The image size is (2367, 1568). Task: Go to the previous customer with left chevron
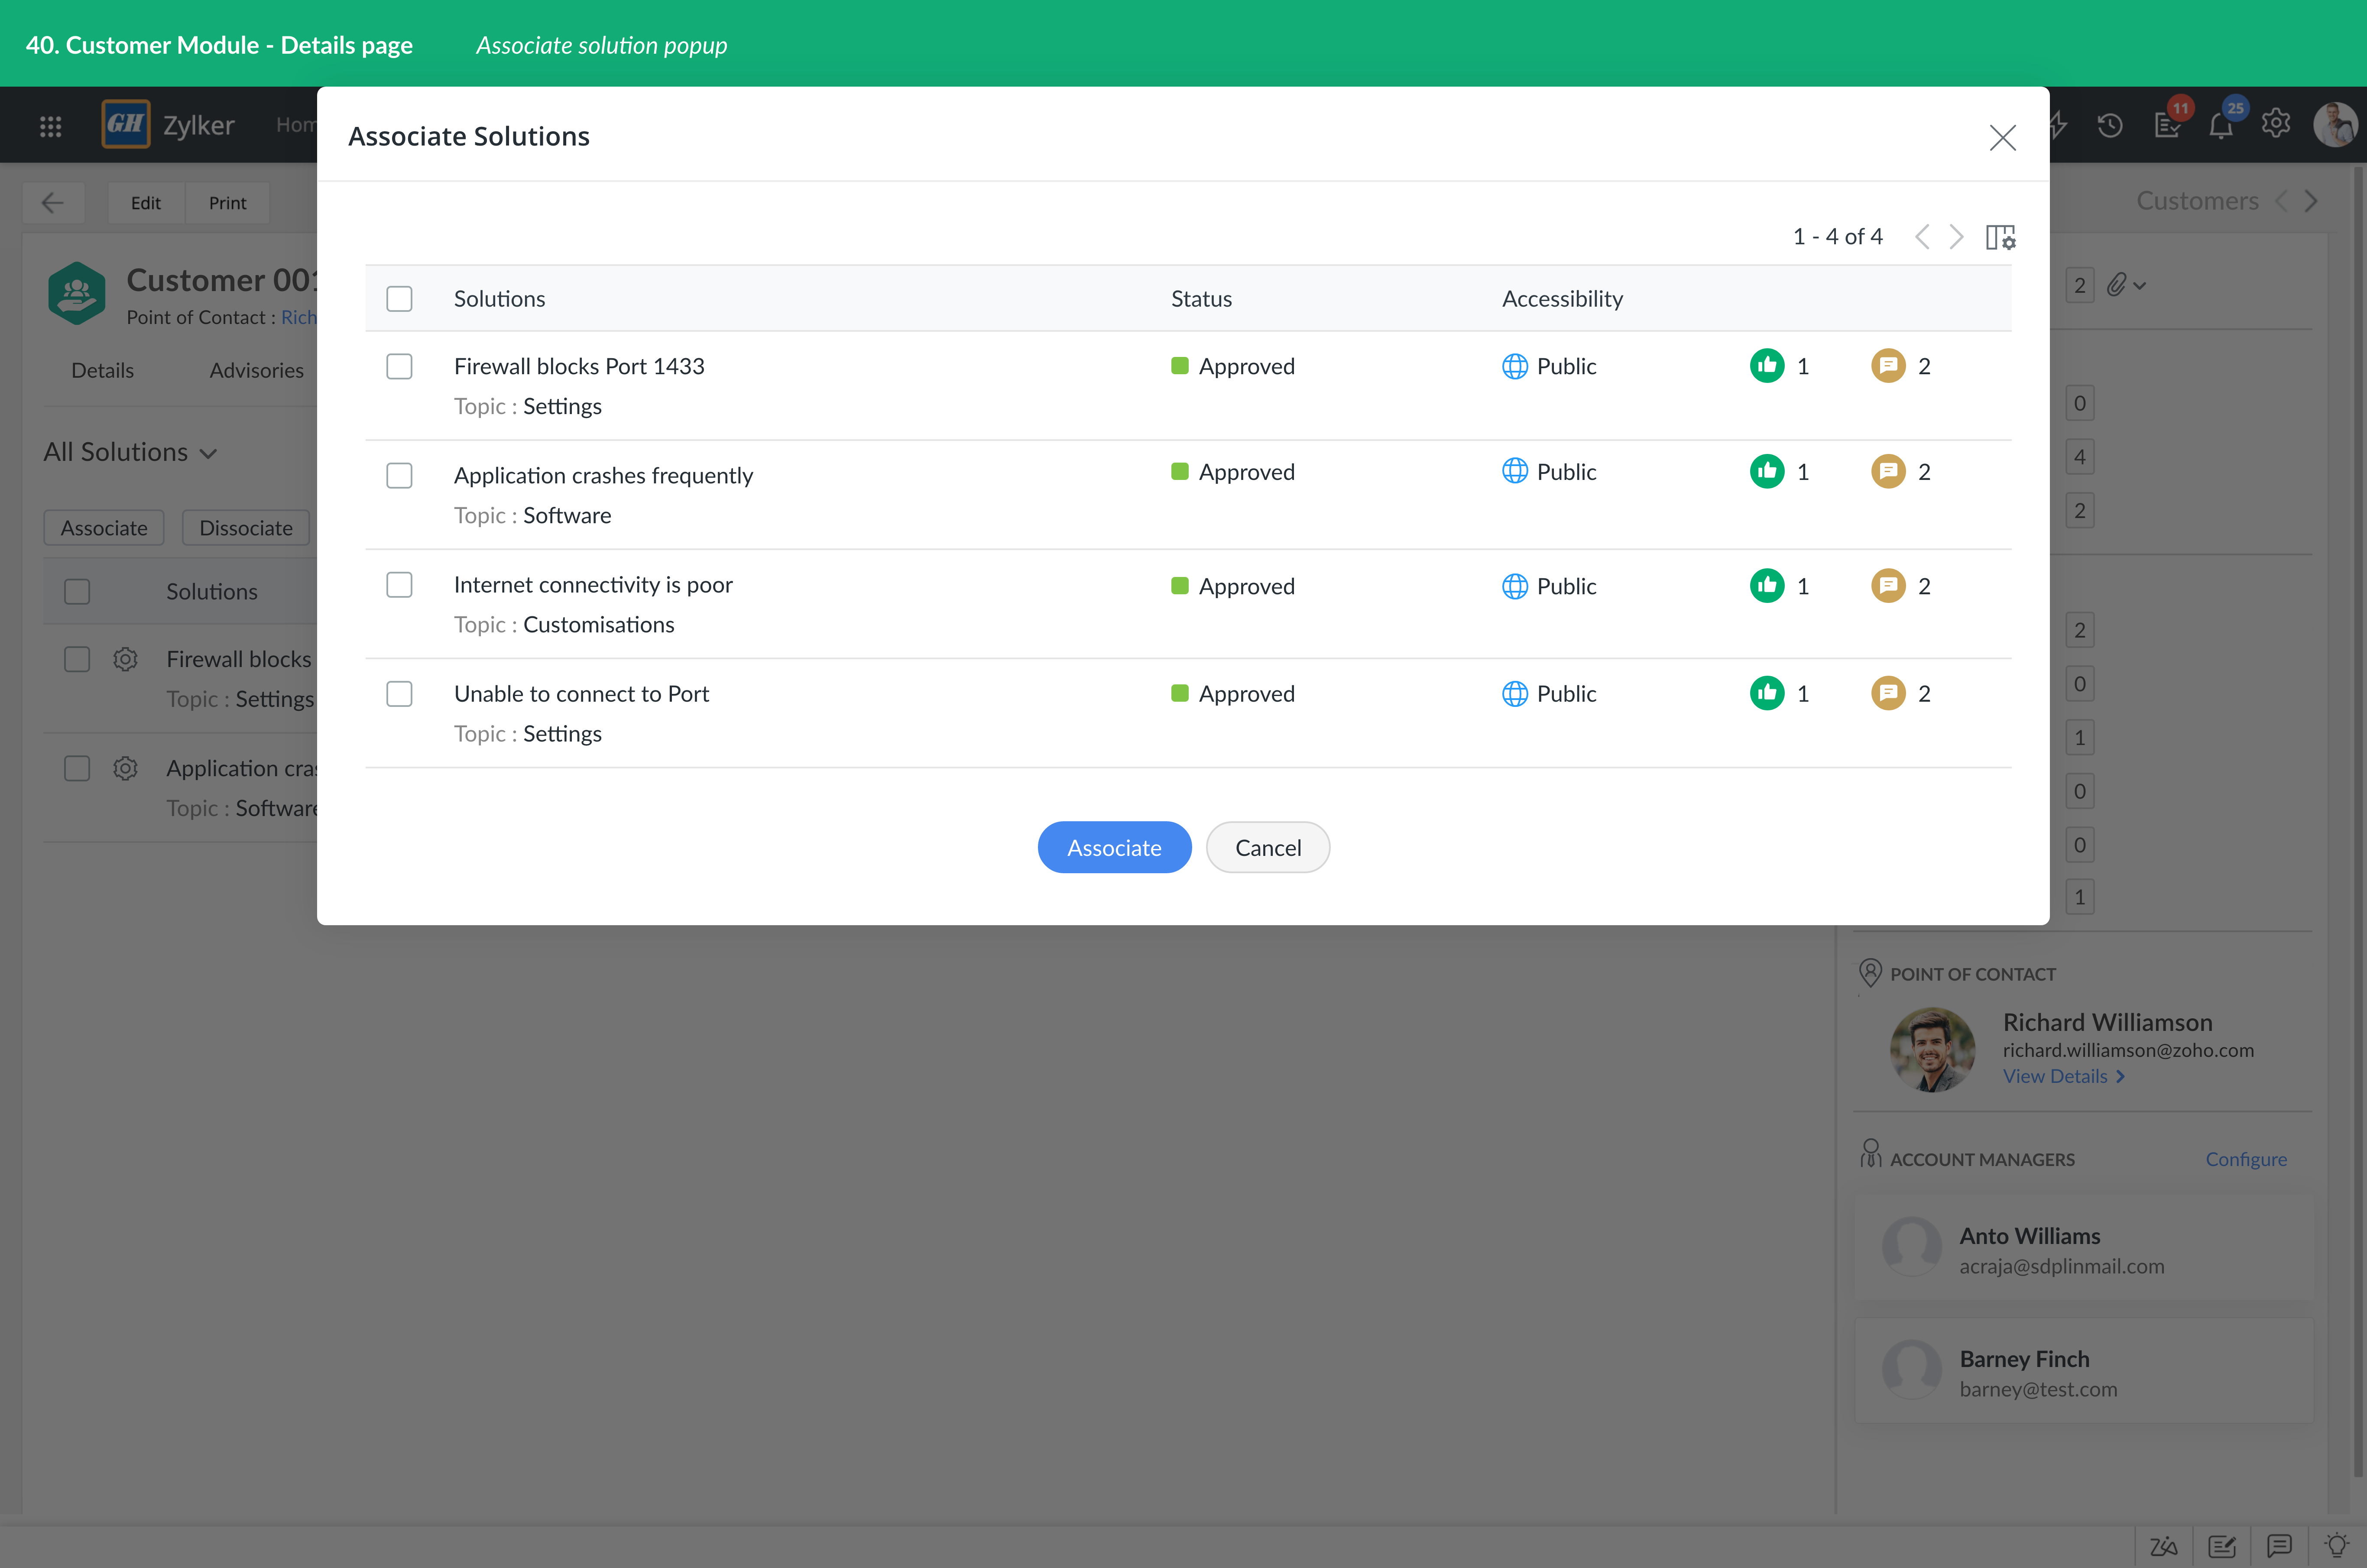pos(2281,201)
